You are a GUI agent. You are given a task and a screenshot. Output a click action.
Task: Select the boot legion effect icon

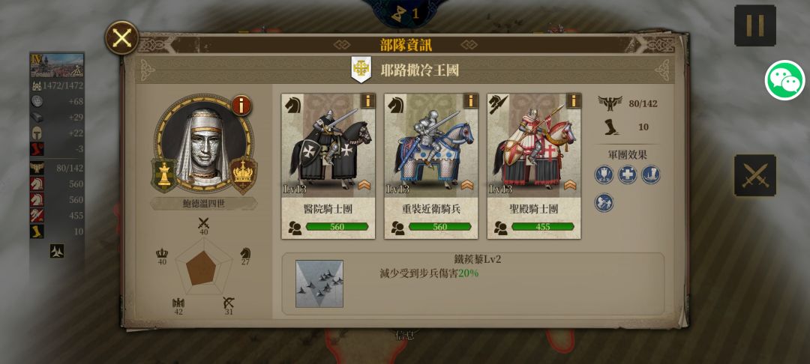tap(651, 175)
